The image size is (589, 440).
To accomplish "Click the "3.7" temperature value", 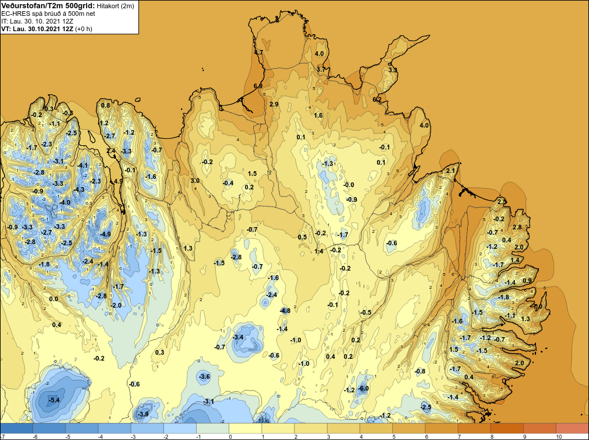I will click(x=321, y=70).
